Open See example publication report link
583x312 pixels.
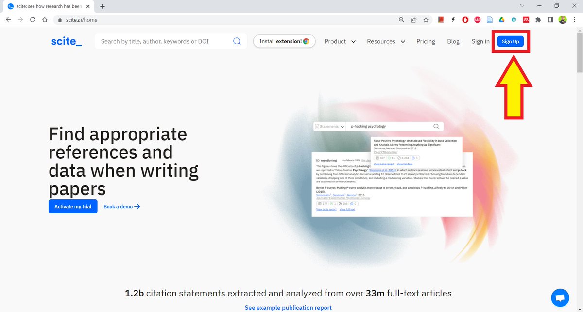pos(288,308)
